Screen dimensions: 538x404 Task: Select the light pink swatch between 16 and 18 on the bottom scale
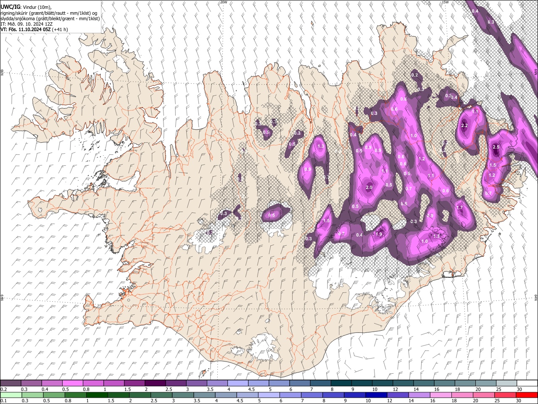(440, 395)
